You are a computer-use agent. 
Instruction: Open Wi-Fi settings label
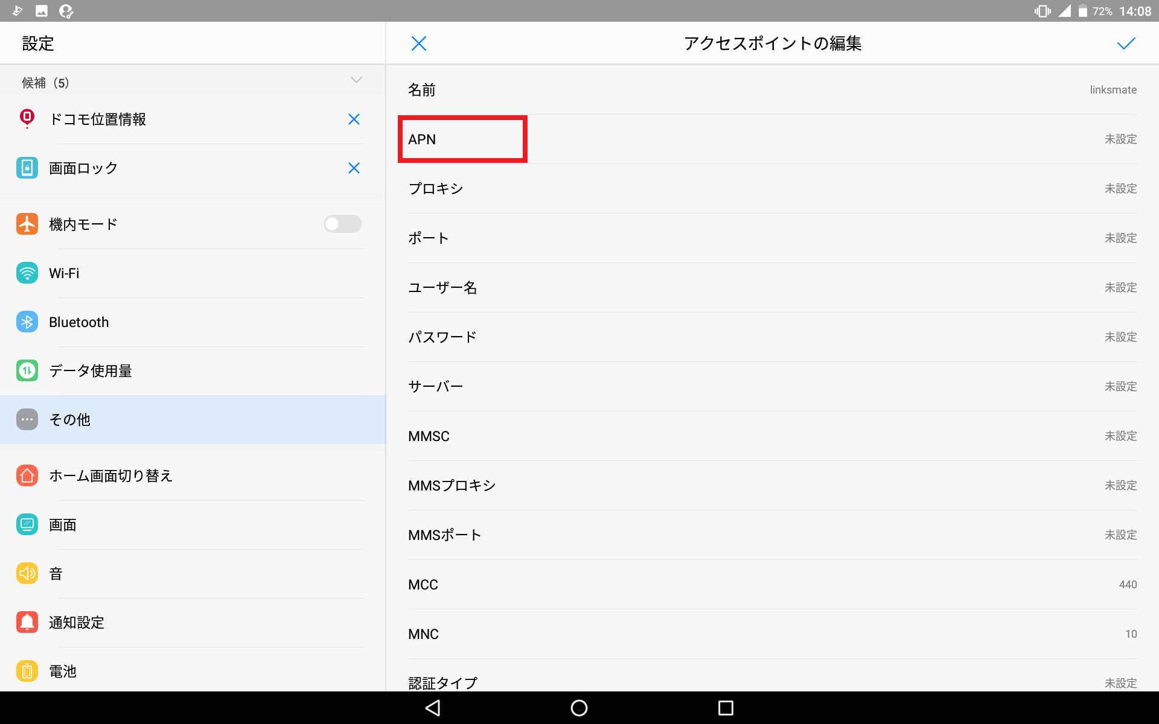point(64,273)
